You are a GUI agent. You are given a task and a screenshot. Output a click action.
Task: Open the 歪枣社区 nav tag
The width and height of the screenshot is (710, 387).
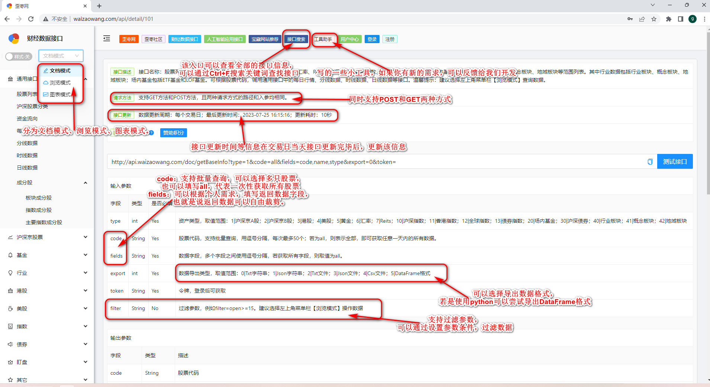[154, 39]
